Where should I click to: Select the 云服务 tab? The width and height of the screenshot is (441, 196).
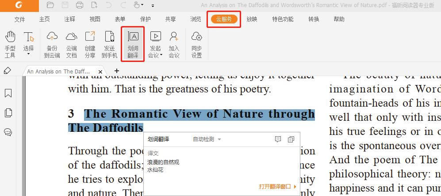[x=224, y=19]
